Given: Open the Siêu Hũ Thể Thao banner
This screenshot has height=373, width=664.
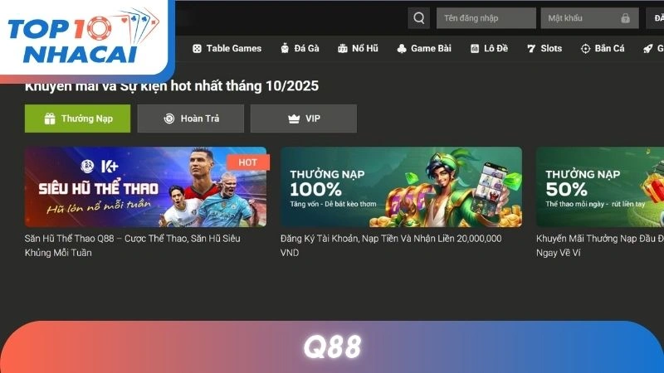Looking at the screenshot, I should coord(146,187).
